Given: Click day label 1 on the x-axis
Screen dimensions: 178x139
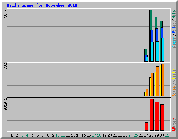Looking at the screenshot, I should tap(11, 135).
